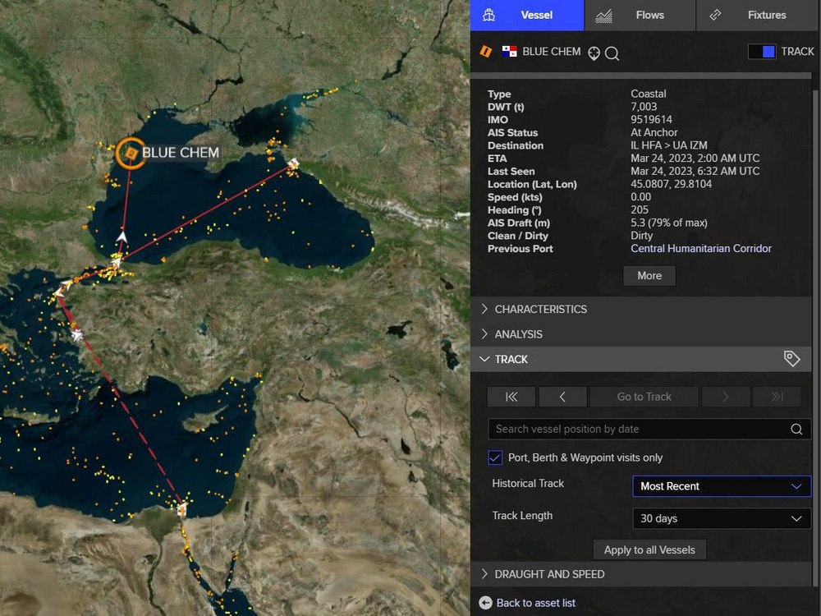Switch to the Fixtures tab
821x616 pixels.
pyautogui.click(x=758, y=15)
